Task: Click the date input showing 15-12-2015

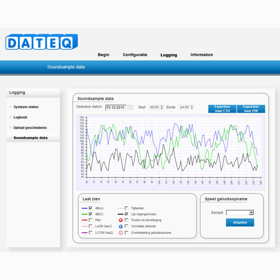Action: (x=115, y=107)
